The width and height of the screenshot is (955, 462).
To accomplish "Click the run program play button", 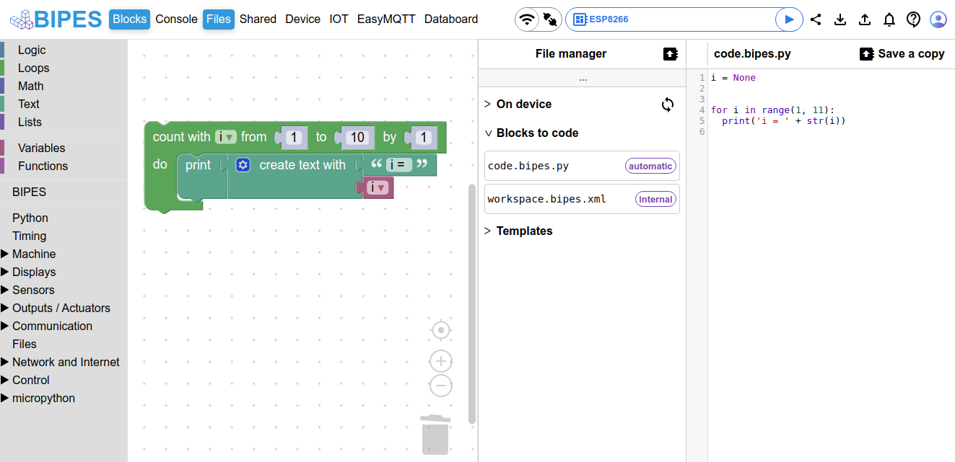I will [x=789, y=19].
